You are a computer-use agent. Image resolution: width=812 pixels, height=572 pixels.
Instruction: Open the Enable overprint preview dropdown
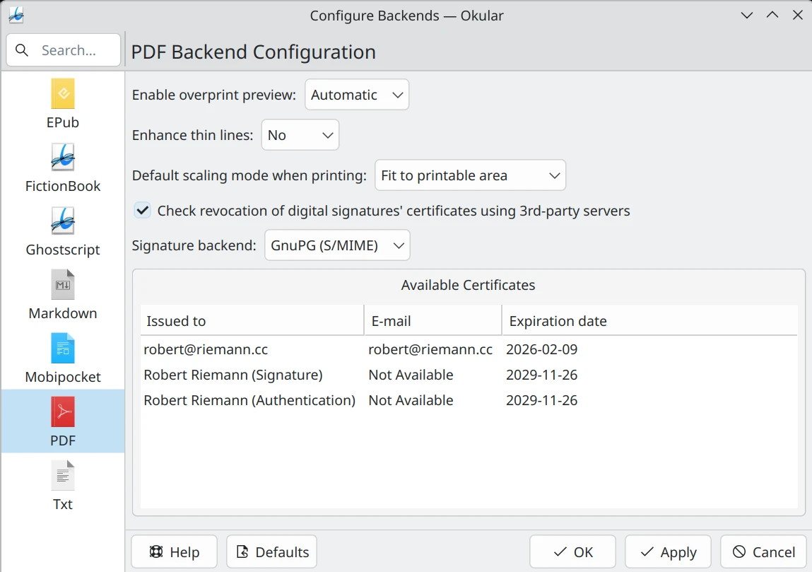tap(357, 95)
